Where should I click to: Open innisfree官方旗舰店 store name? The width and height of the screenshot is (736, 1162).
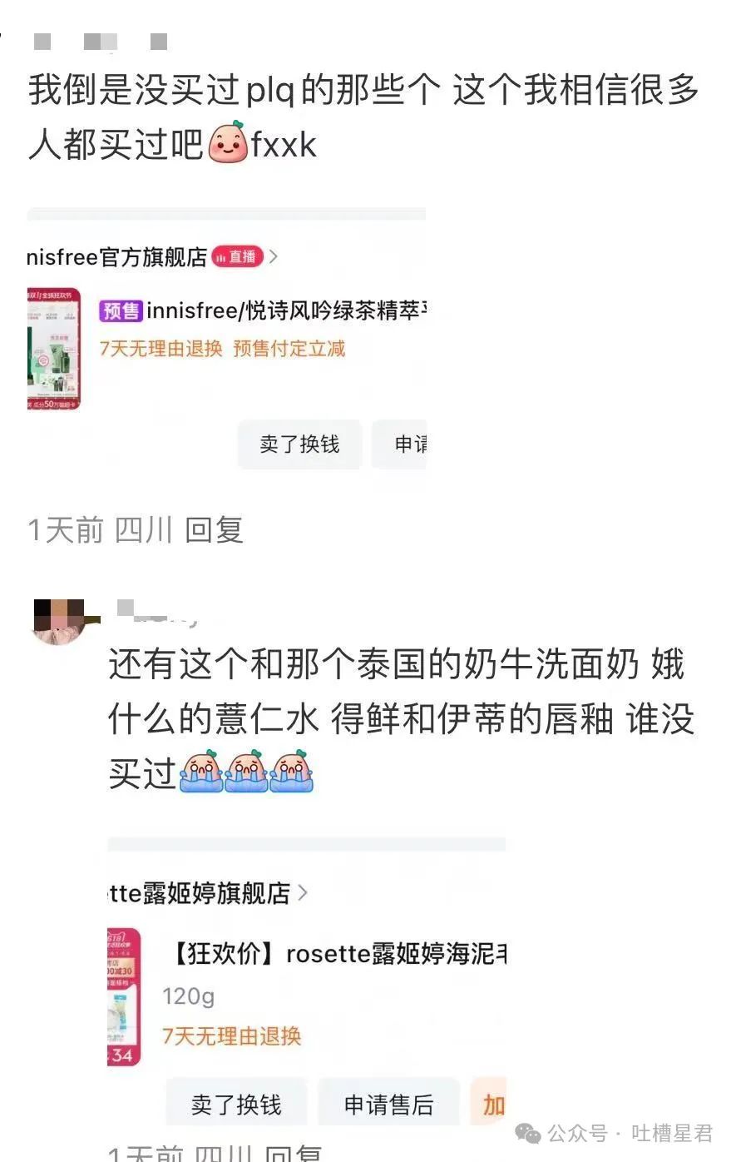[117, 257]
